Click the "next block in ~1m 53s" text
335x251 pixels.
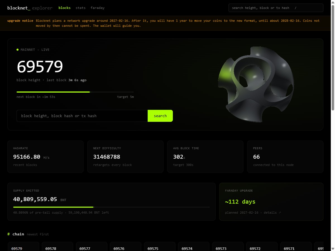pos(36,97)
